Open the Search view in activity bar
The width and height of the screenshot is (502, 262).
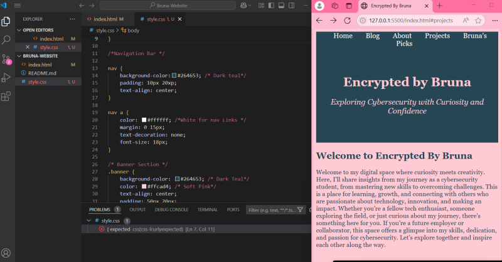(6, 39)
